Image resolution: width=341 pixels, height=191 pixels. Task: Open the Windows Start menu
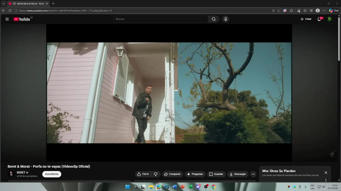click(128, 187)
